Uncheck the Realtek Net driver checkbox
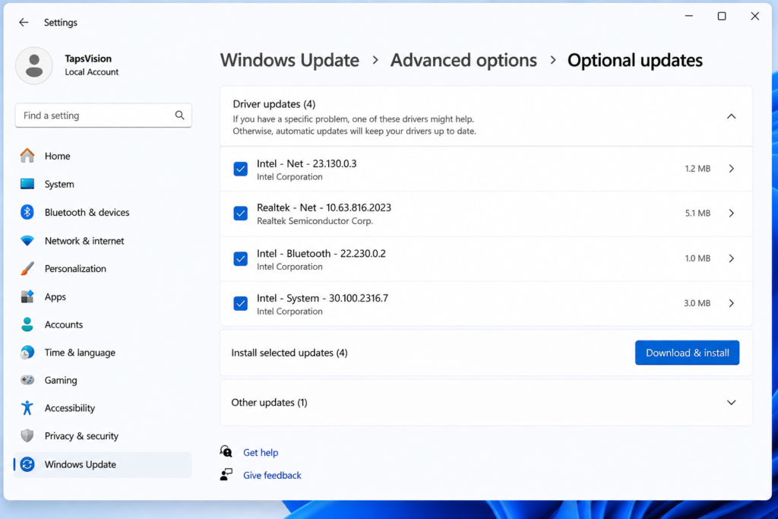This screenshot has height=519, width=778. (x=241, y=214)
